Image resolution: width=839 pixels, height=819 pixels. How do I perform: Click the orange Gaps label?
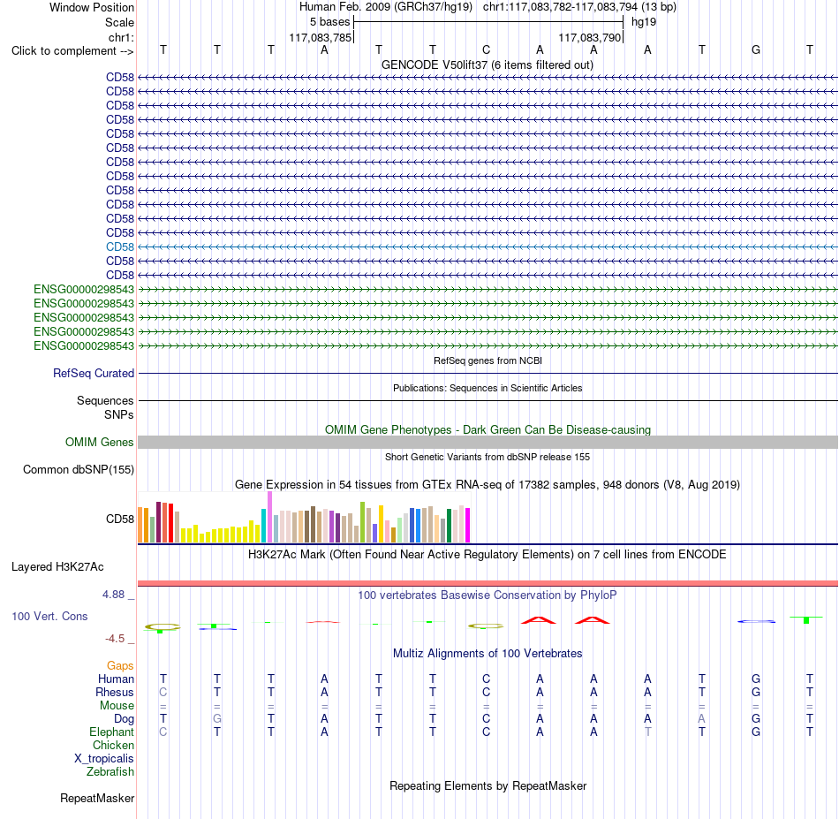(x=120, y=665)
